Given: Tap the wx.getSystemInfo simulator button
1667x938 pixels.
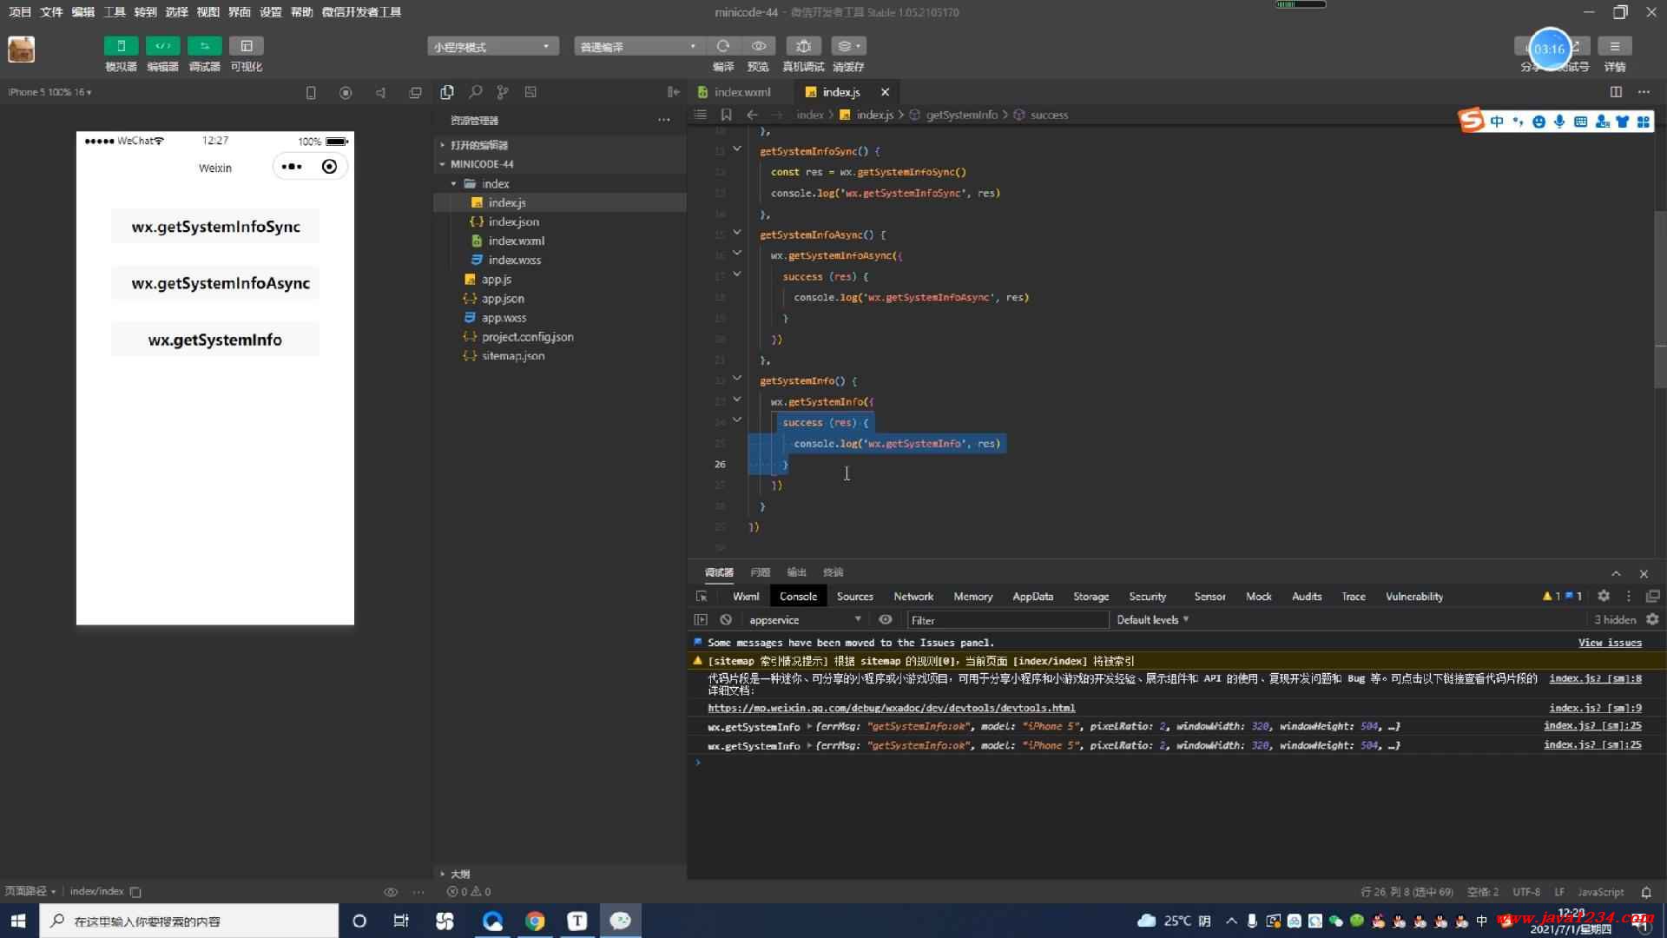Looking at the screenshot, I should (215, 340).
